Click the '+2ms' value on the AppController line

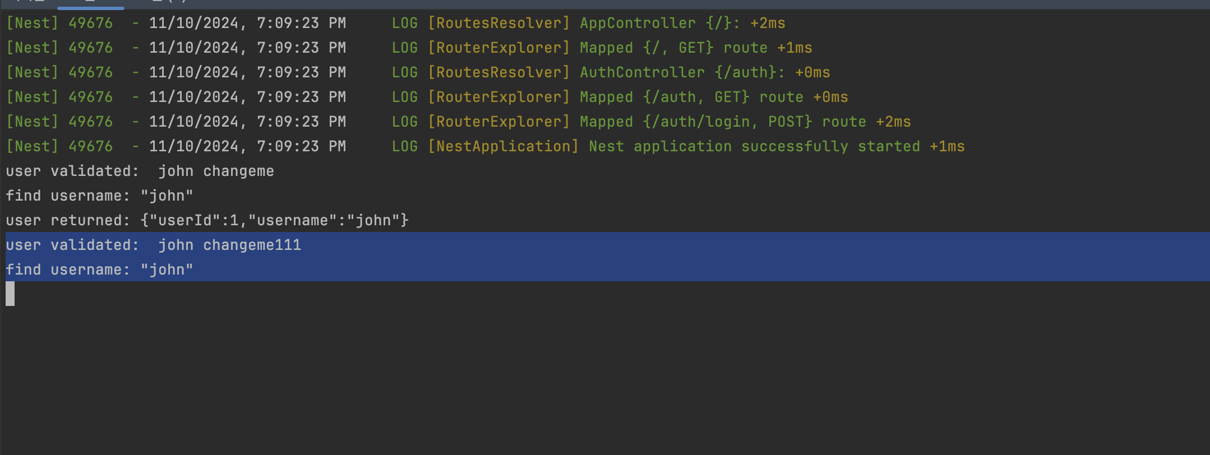point(768,23)
